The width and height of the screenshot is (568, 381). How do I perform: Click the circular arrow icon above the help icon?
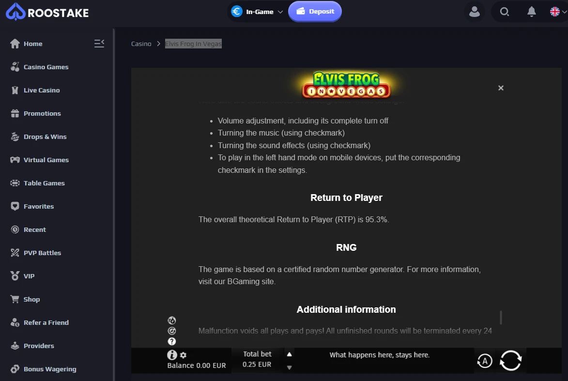172,331
